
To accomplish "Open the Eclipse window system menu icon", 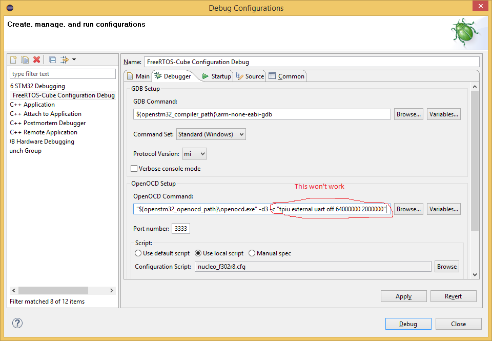I will point(10,8).
